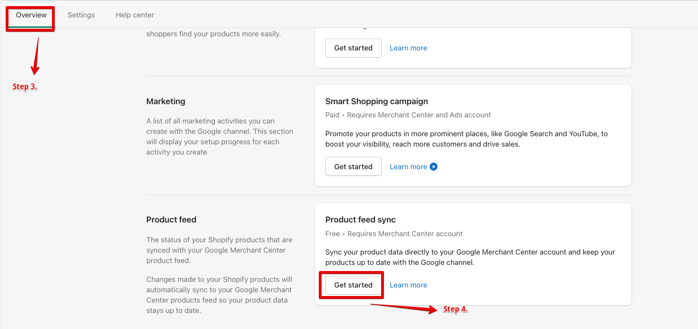Screen dimensions: 698x329
Task: Switch to the Overview tab
Action: point(31,15)
